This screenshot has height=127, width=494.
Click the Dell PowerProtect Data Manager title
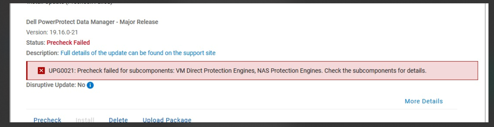click(x=92, y=22)
